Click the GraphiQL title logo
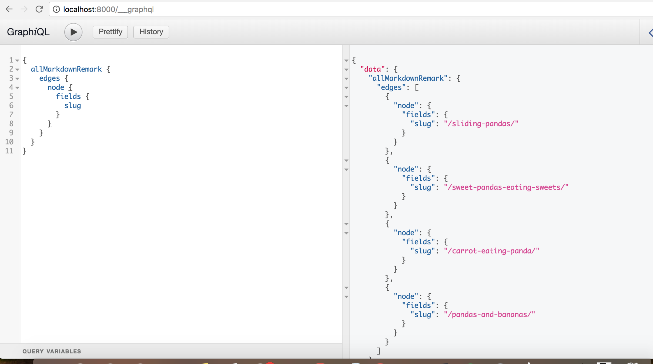 [28, 32]
